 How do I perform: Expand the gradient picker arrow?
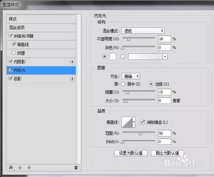tap(165, 57)
